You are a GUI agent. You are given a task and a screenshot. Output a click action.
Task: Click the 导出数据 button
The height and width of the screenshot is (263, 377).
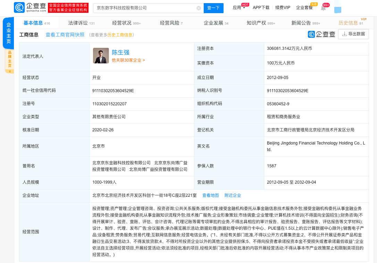pyautogui.click(x=353, y=34)
